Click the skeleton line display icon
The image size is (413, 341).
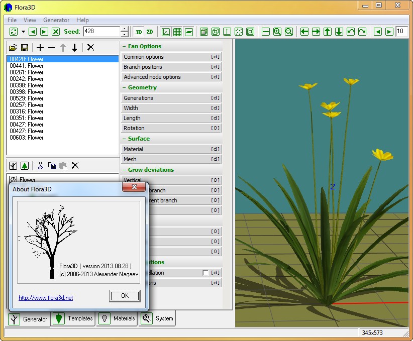pyautogui.click(x=227, y=32)
